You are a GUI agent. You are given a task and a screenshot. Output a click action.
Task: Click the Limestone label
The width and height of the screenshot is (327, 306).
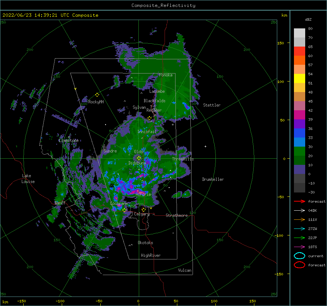[x=69, y=140]
